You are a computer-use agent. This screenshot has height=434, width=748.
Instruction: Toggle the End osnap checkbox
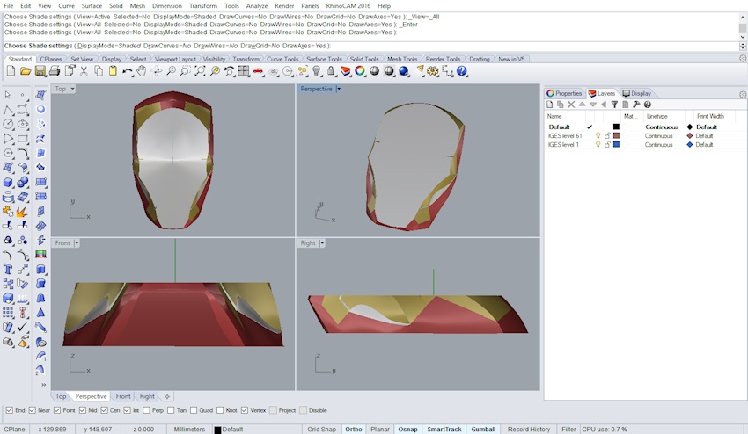point(9,410)
